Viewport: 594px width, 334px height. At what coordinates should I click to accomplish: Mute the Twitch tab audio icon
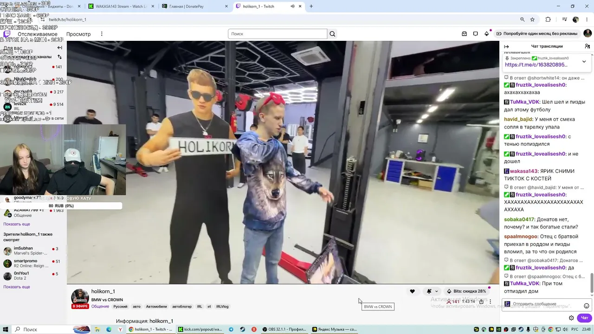(x=292, y=6)
